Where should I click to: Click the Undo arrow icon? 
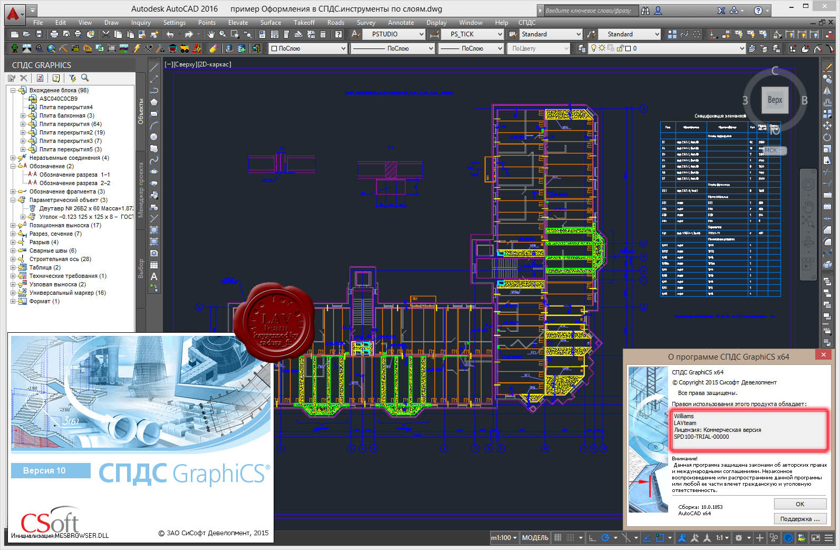click(x=170, y=34)
